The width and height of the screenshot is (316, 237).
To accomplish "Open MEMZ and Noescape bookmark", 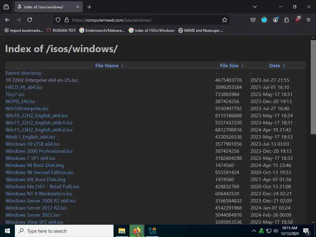I will (x=201, y=31).
